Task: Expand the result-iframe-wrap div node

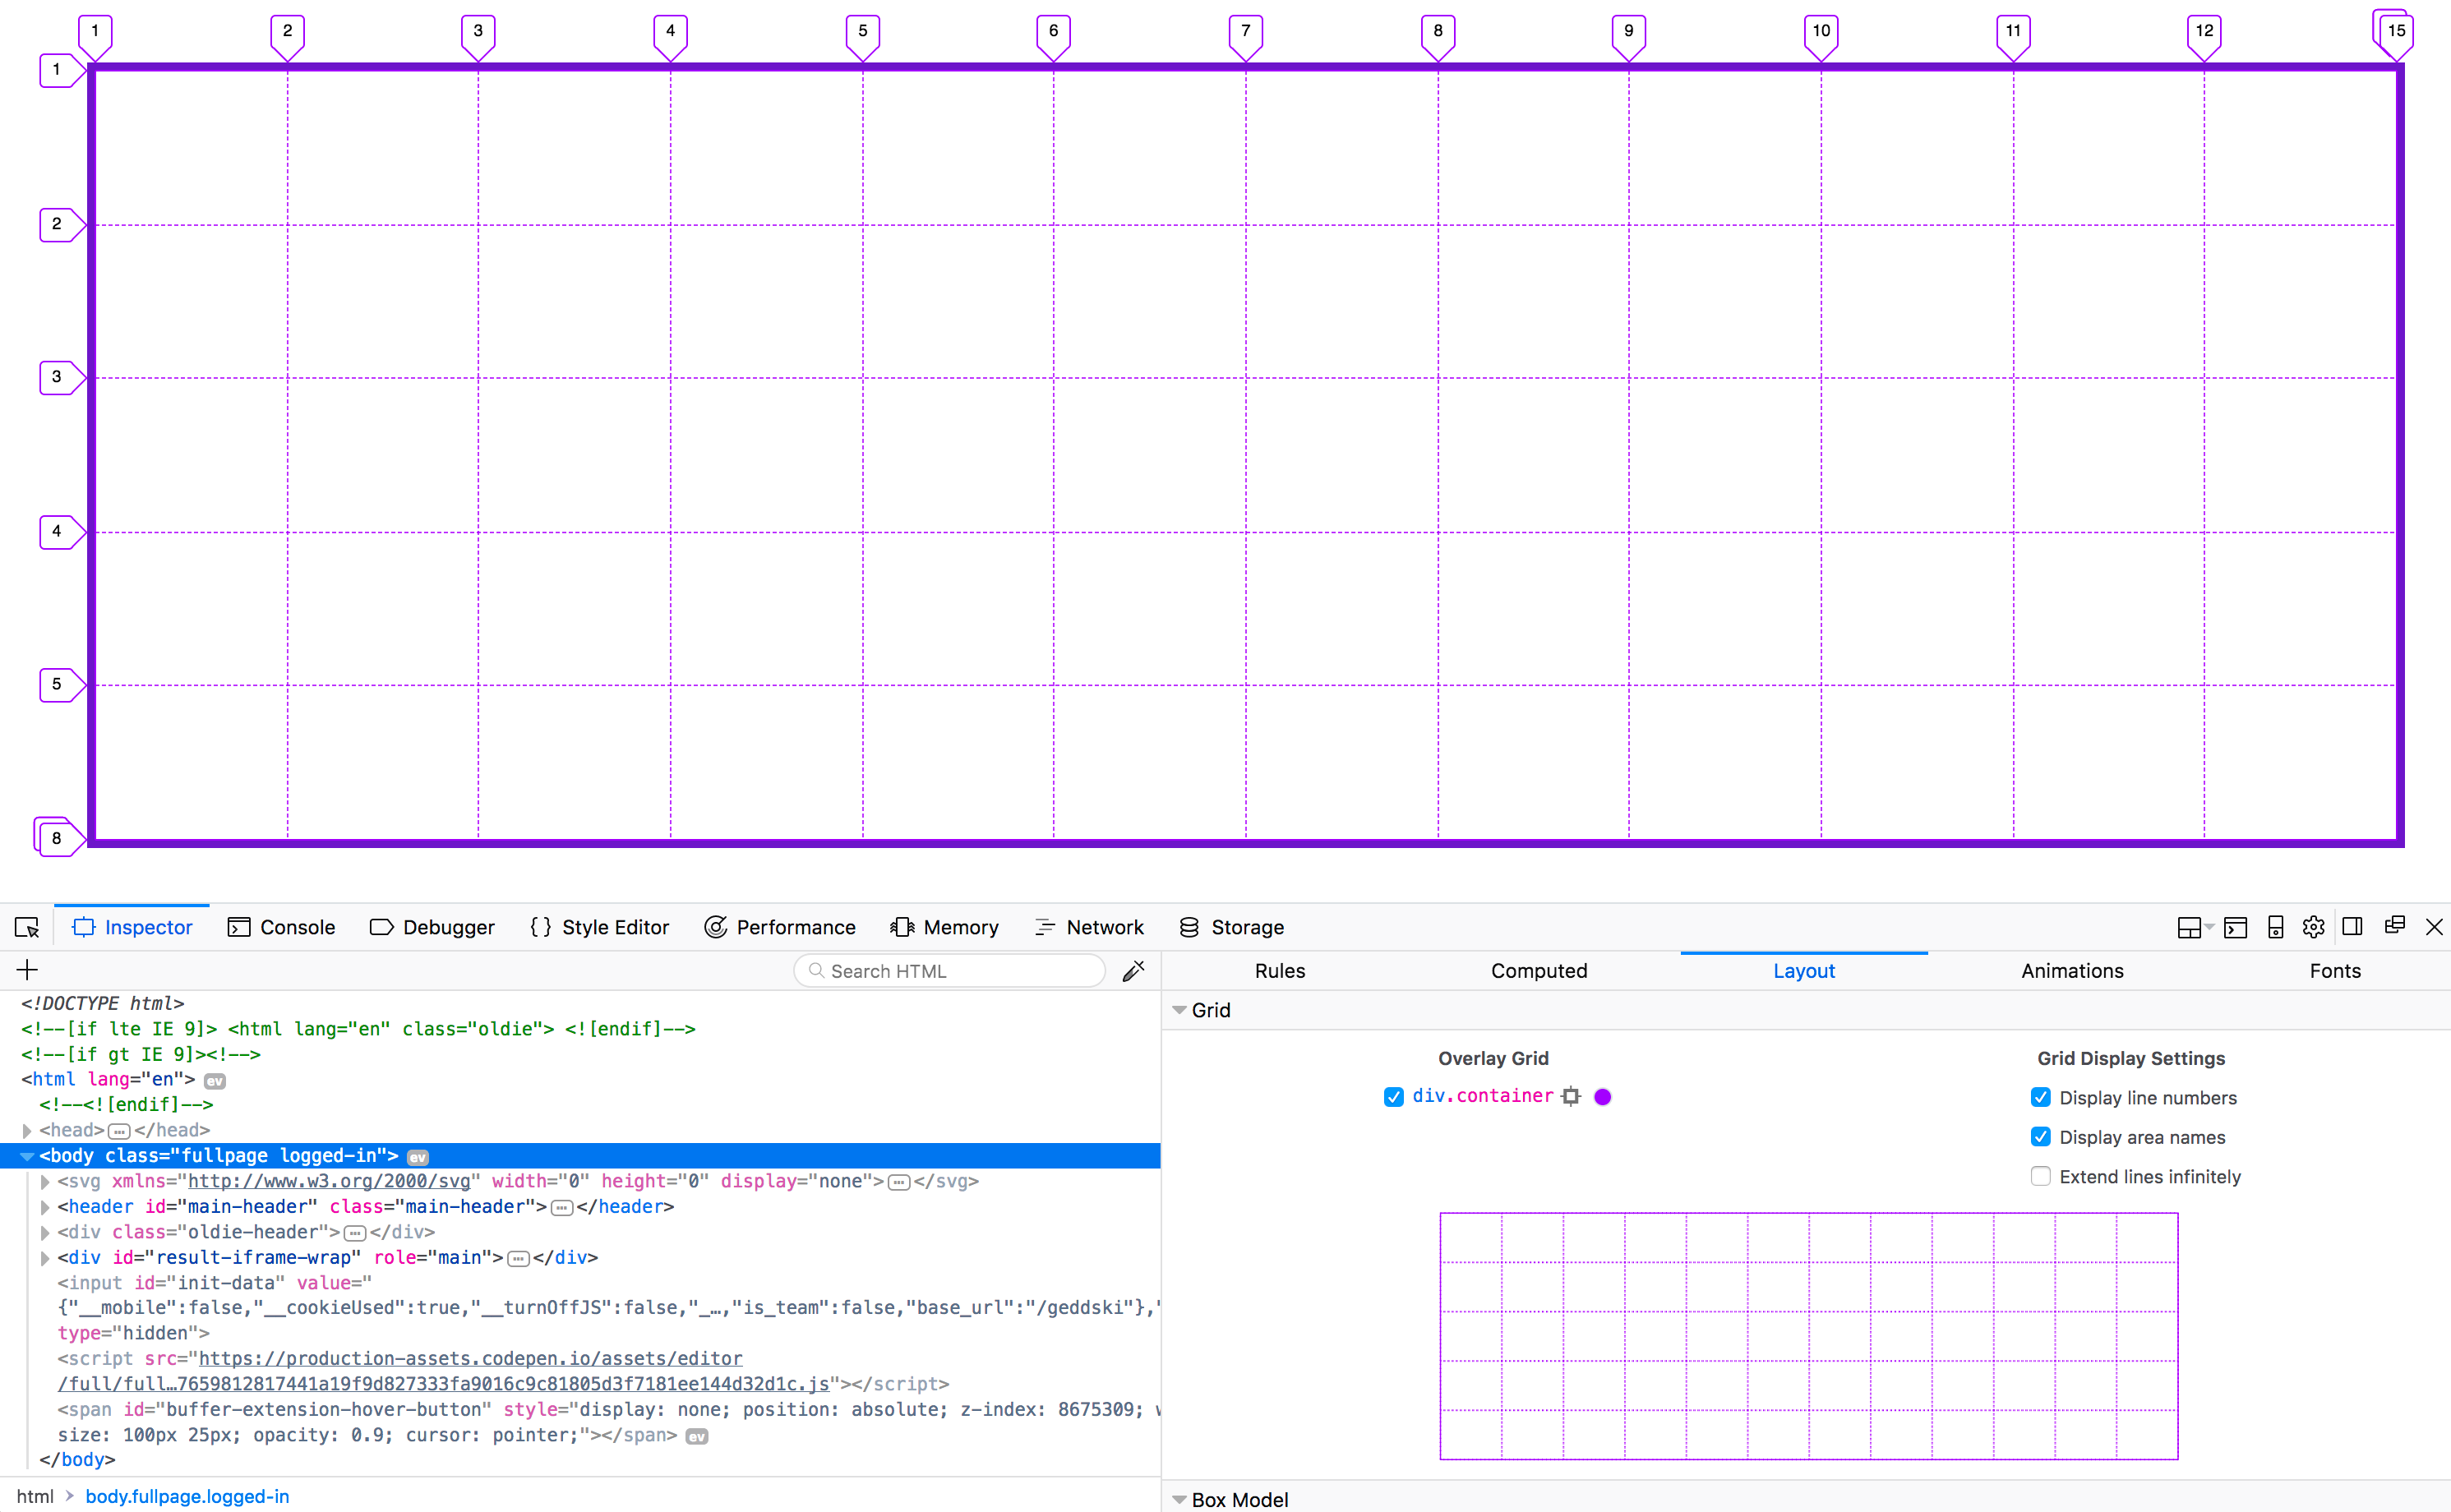Action: pos(45,1258)
